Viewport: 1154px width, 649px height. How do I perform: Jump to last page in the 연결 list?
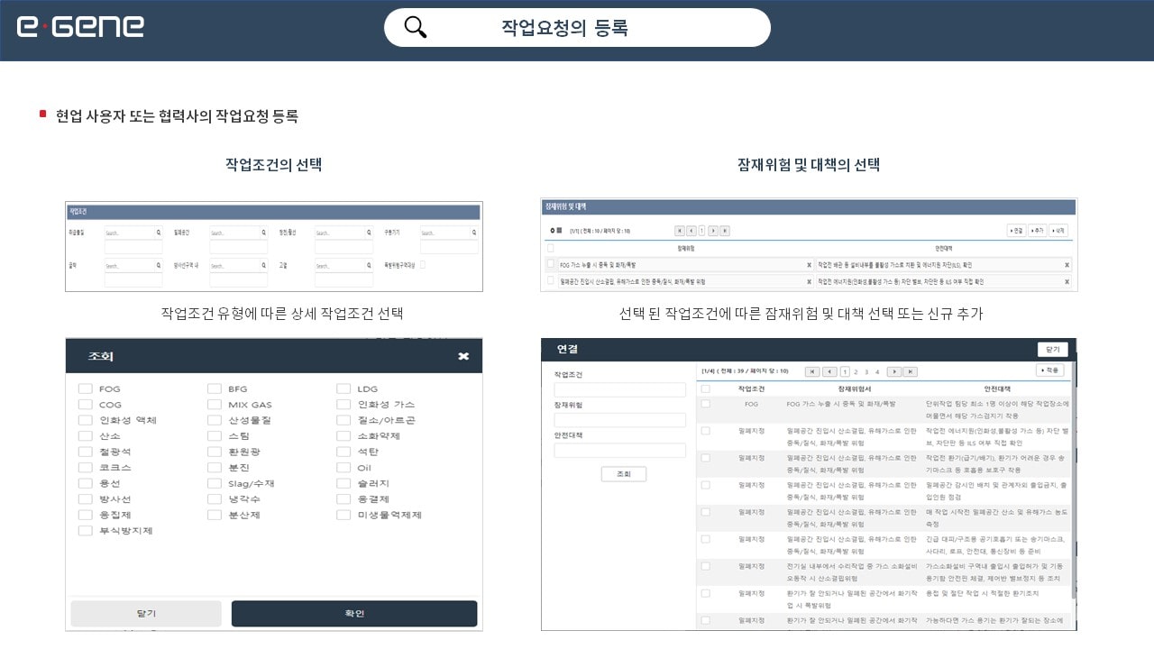[911, 371]
